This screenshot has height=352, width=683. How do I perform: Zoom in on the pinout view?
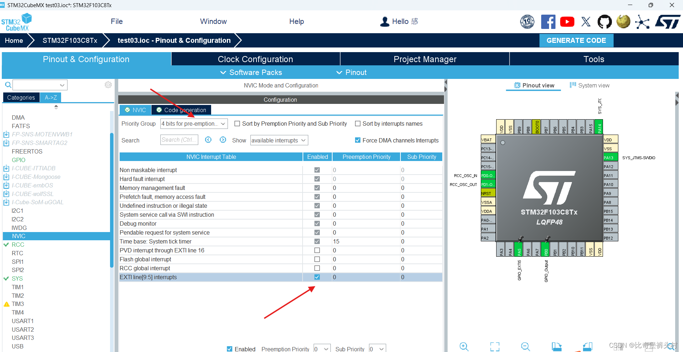(x=464, y=346)
